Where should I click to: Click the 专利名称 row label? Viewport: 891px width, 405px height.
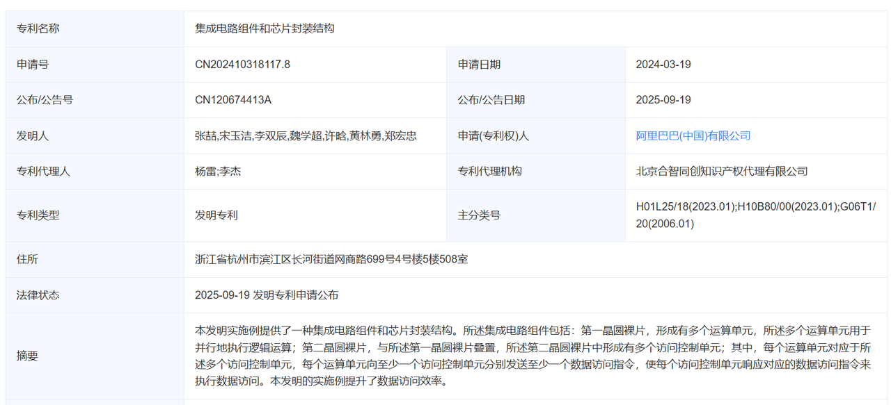point(38,28)
